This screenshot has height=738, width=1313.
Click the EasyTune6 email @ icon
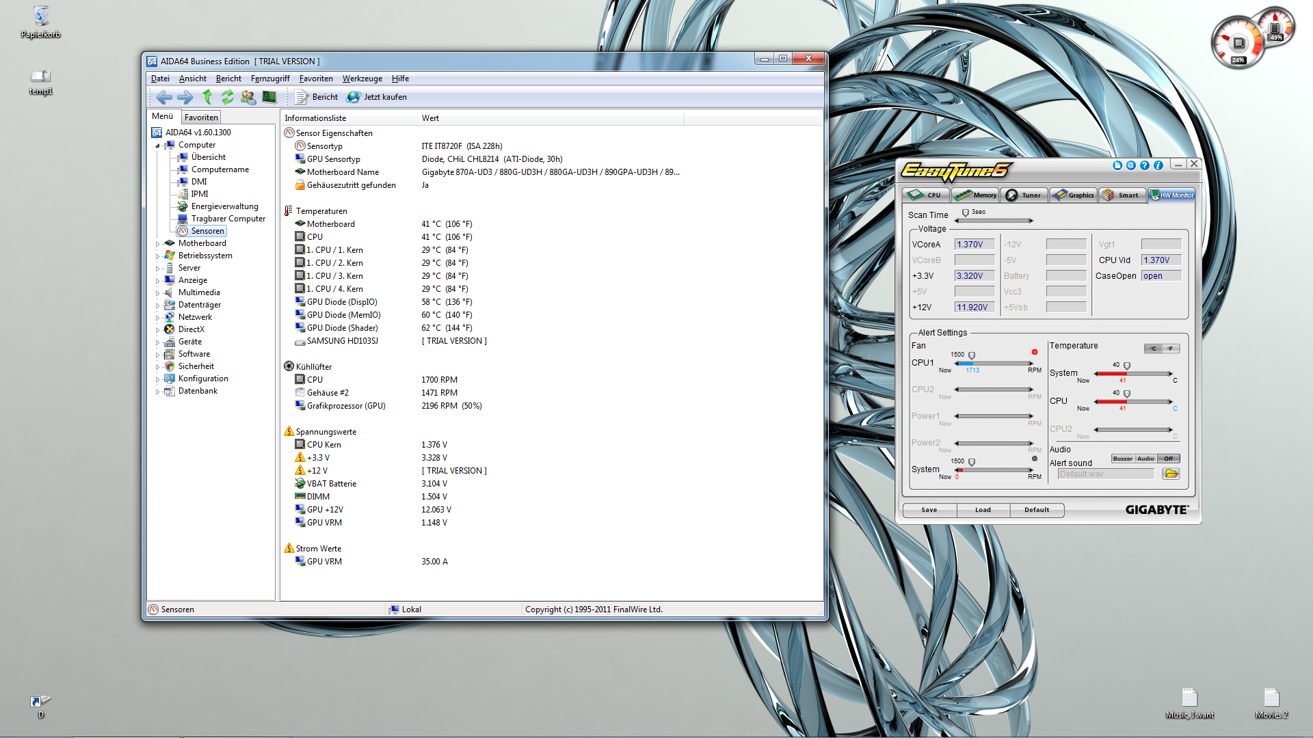1130,165
